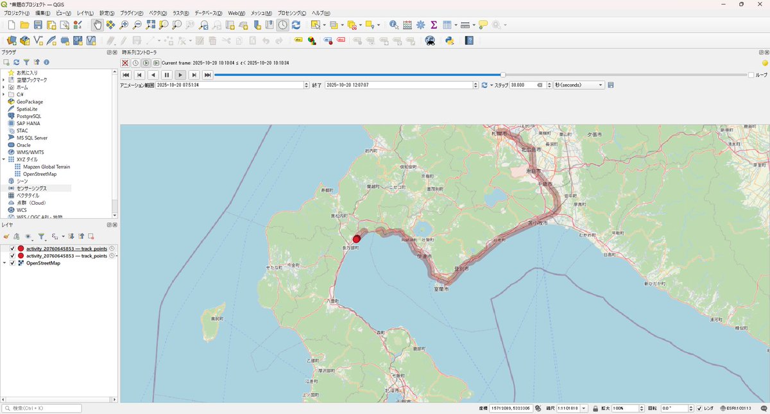Toggle the レンダ render checkbox
The width and height of the screenshot is (770, 414).
699,408
